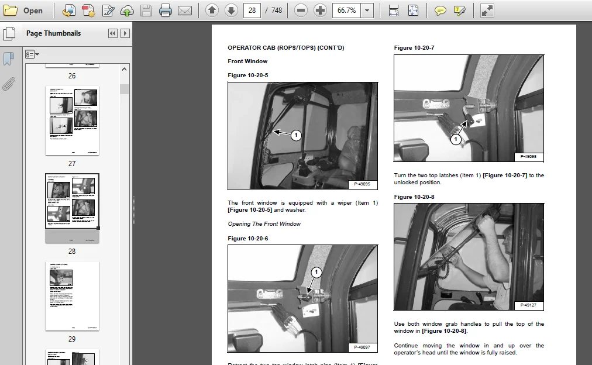The height and width of the screenshot is (365, 592).
Task: Click the create PDF icon
Action: pyautogui.click(x=88, y=11)
